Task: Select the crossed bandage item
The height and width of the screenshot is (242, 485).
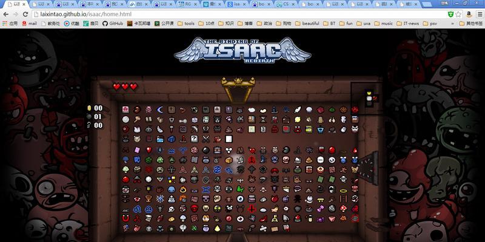Action: pyautogui.click(x=263, y=229)
